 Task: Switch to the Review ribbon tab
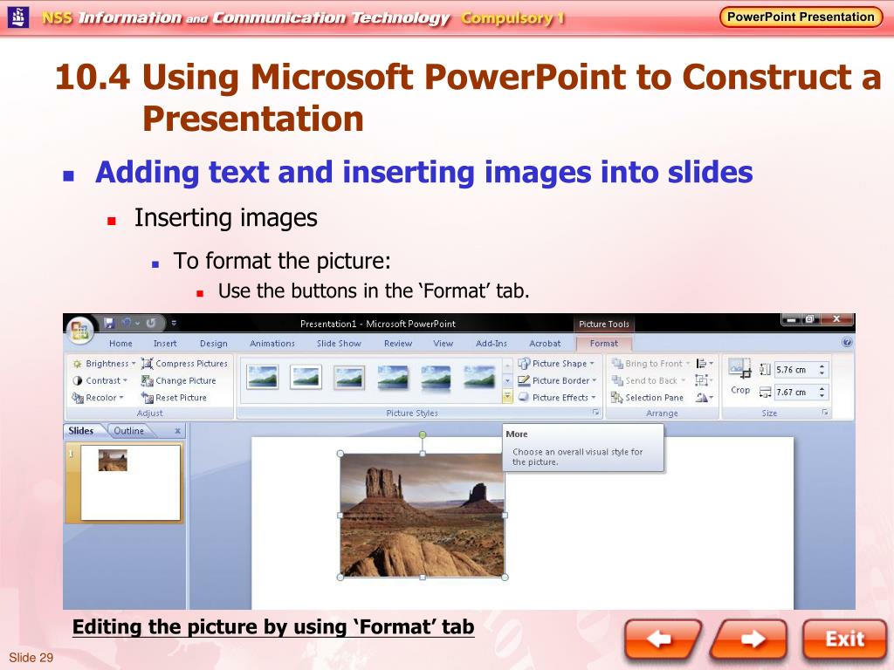[397, 344]
